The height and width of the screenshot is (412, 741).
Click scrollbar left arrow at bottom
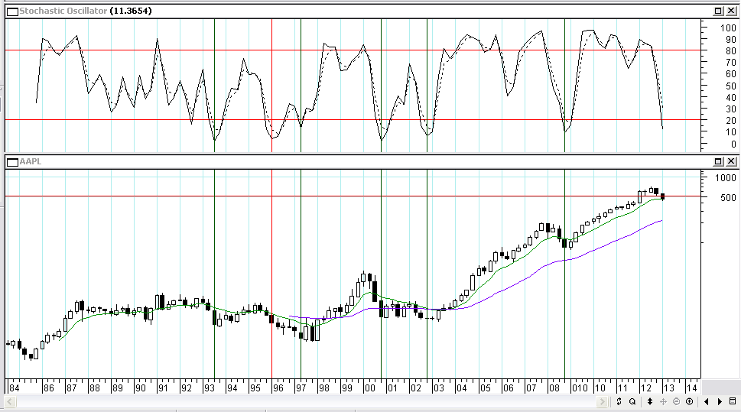(x=10, y=401)
